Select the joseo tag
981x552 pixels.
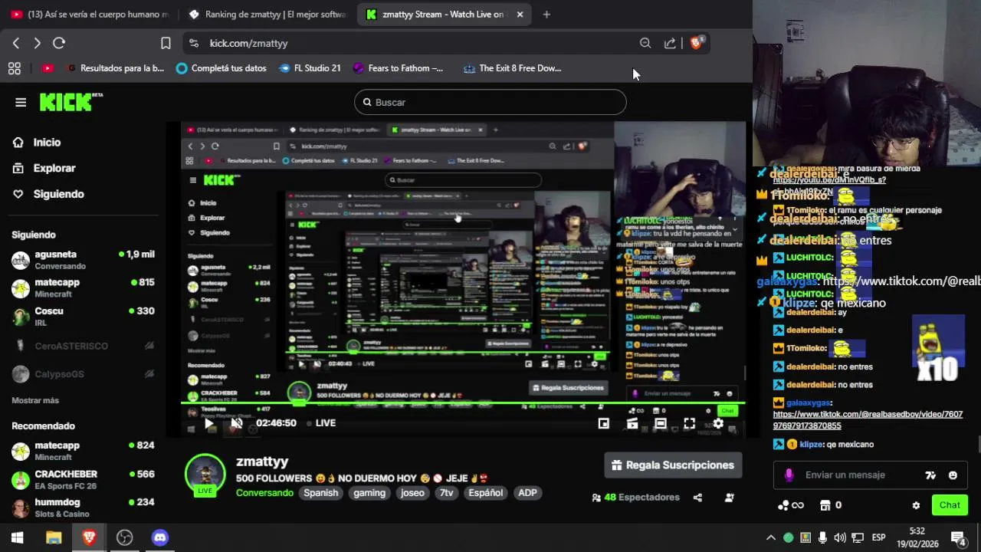(412, 493)
